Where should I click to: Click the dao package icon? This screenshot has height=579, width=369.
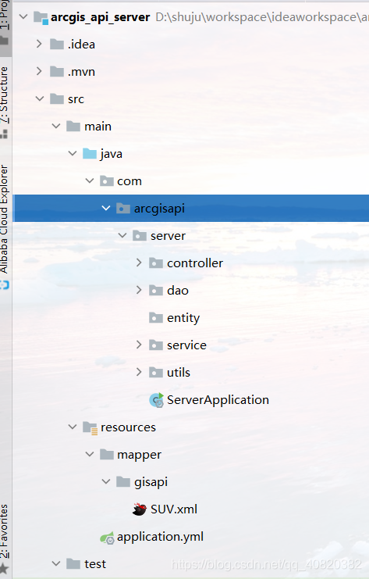[x=156, y=290]
